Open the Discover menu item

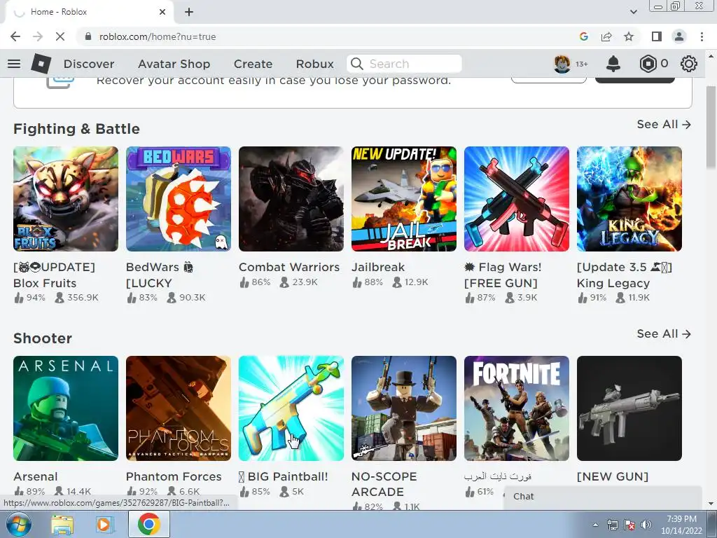pos(89,64)
